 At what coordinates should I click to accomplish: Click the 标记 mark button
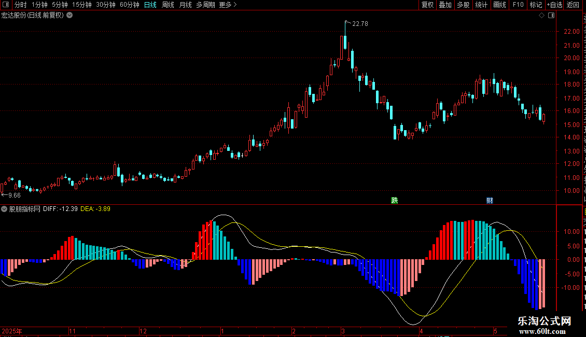(536, 5)
